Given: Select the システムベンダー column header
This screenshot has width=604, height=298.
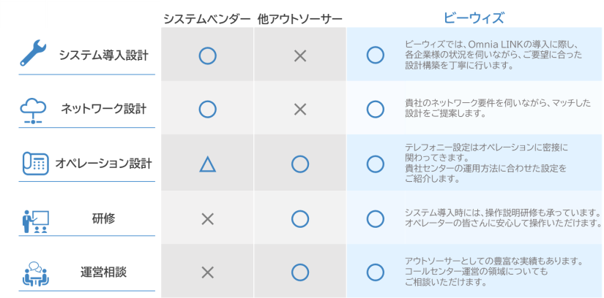Looking at the screenshot, I should [x=207, y=18].
